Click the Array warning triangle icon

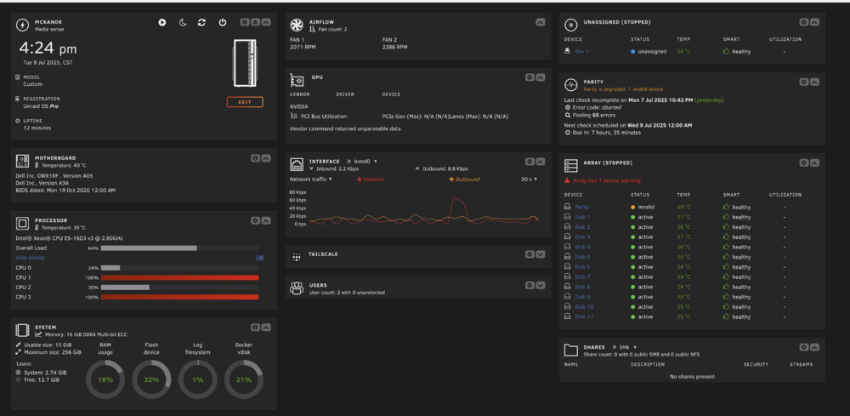[567, 180]
